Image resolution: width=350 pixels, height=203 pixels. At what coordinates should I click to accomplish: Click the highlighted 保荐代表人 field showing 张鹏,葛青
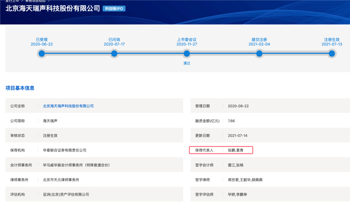221,150
